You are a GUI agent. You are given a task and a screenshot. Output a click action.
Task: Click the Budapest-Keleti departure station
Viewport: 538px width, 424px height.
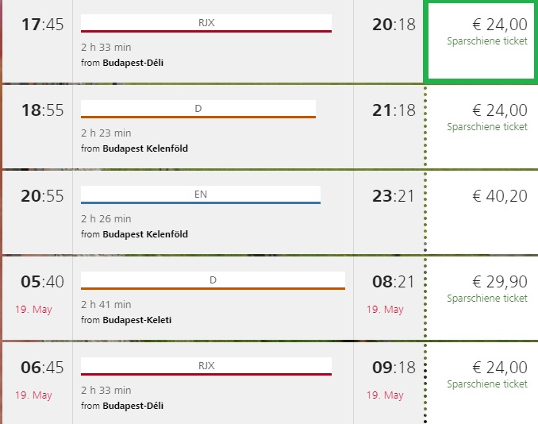[137, 320]
